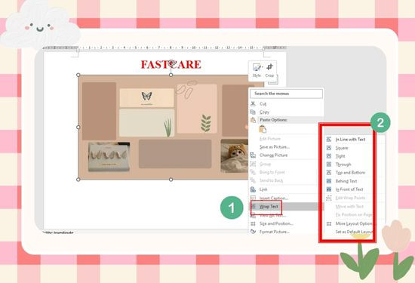This screenshot has width=415, height=283.
Task: Choose In Front of Text wrapping
Action: click(x=350, y=189)
